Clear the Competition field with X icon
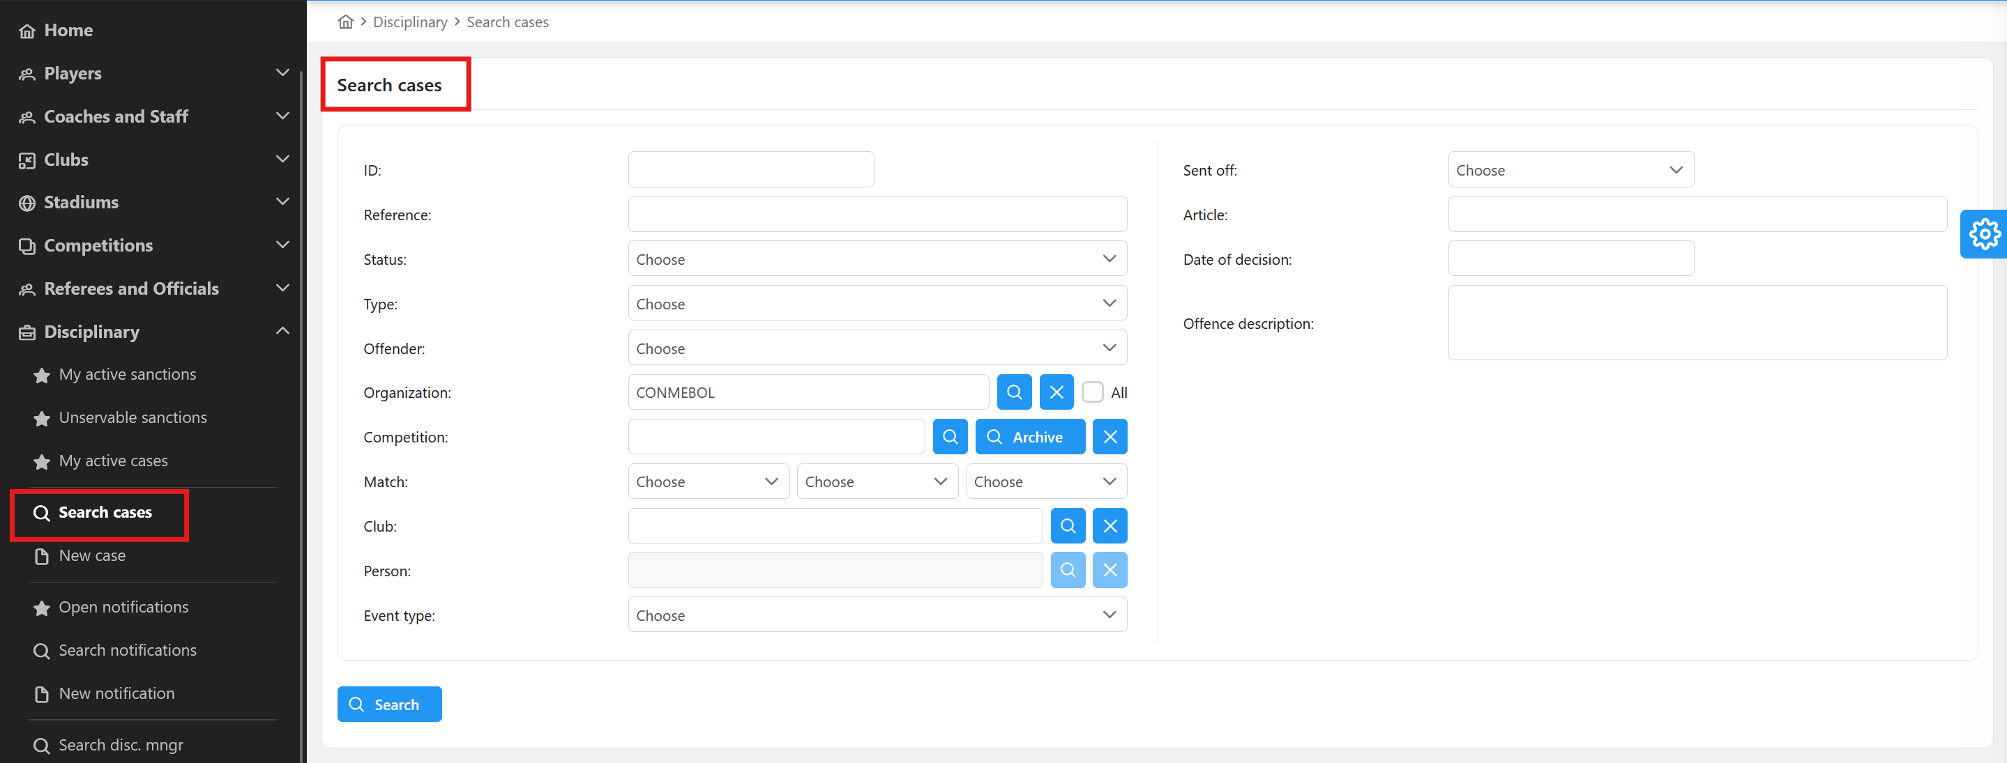This screenshot has width=2007, height=763. pyautogui.click(x=1109, y=437)
